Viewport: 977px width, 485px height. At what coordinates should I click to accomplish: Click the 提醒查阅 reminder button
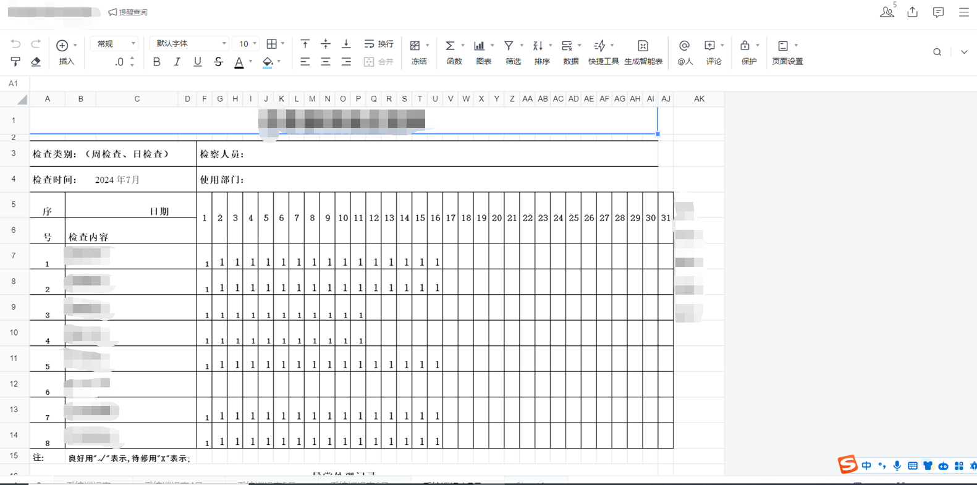pyautogui.click(x=128, y=12)
